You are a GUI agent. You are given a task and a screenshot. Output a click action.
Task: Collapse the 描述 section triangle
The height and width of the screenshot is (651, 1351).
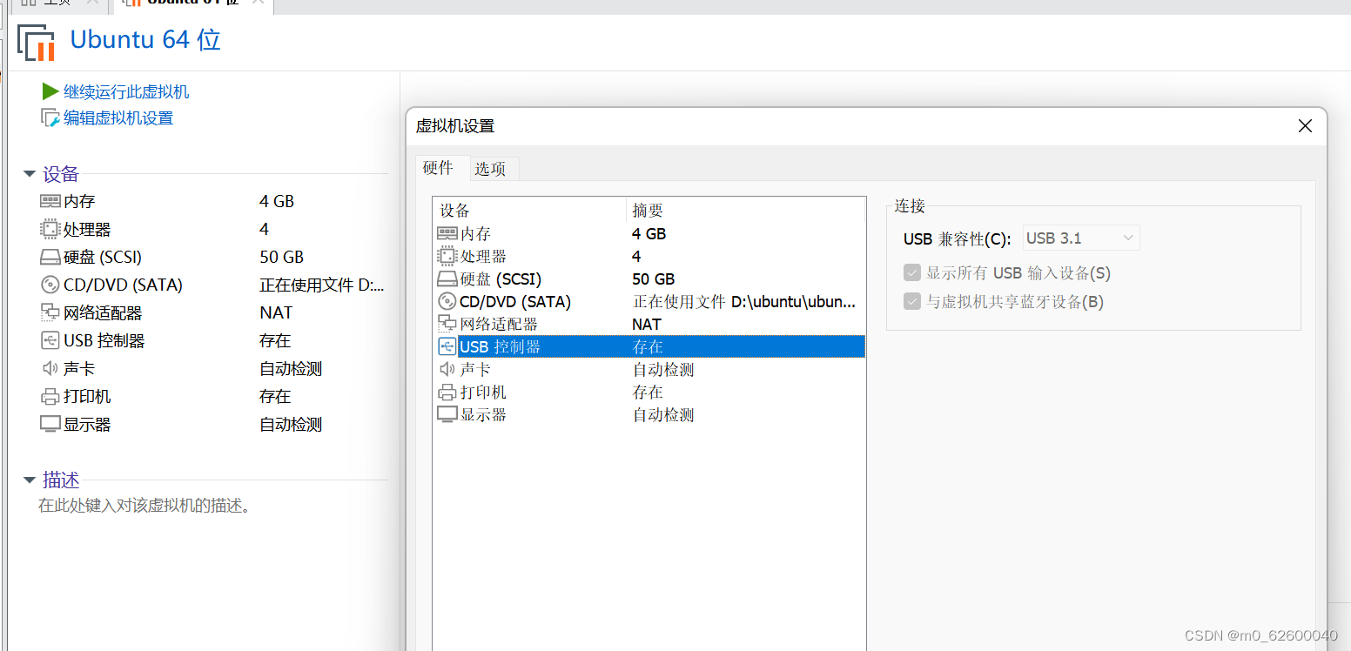point(30,480)
